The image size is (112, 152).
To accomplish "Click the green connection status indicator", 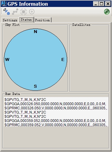I will click(x=107, y=12).
